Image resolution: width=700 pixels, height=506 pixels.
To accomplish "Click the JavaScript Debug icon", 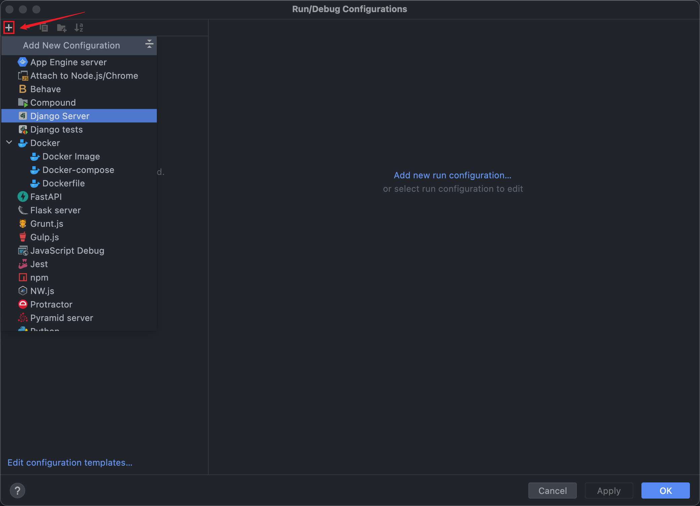I will click(x=23, y=251).
